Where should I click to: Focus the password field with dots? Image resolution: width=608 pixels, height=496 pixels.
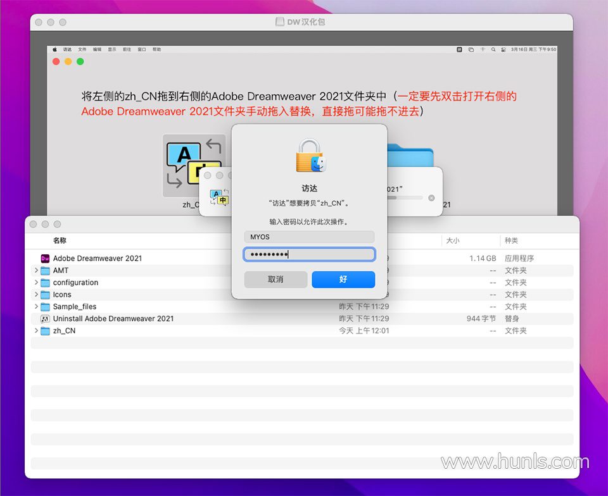point(310,254)
